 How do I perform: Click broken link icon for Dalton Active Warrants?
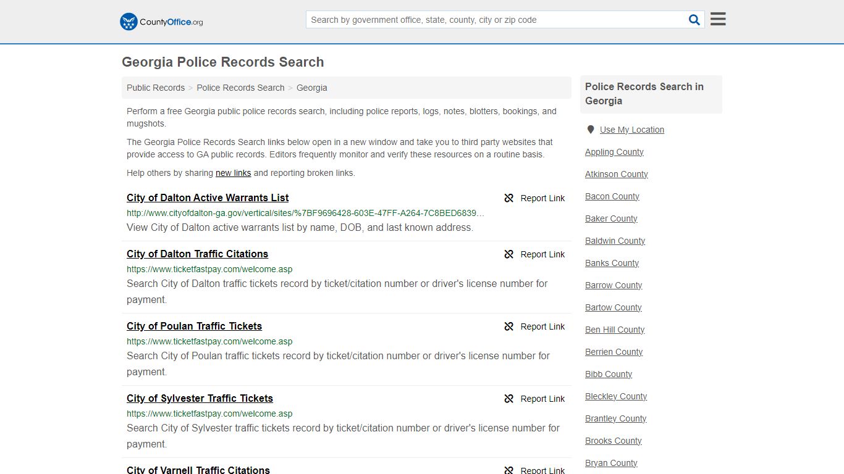click(x=509, y=198)
